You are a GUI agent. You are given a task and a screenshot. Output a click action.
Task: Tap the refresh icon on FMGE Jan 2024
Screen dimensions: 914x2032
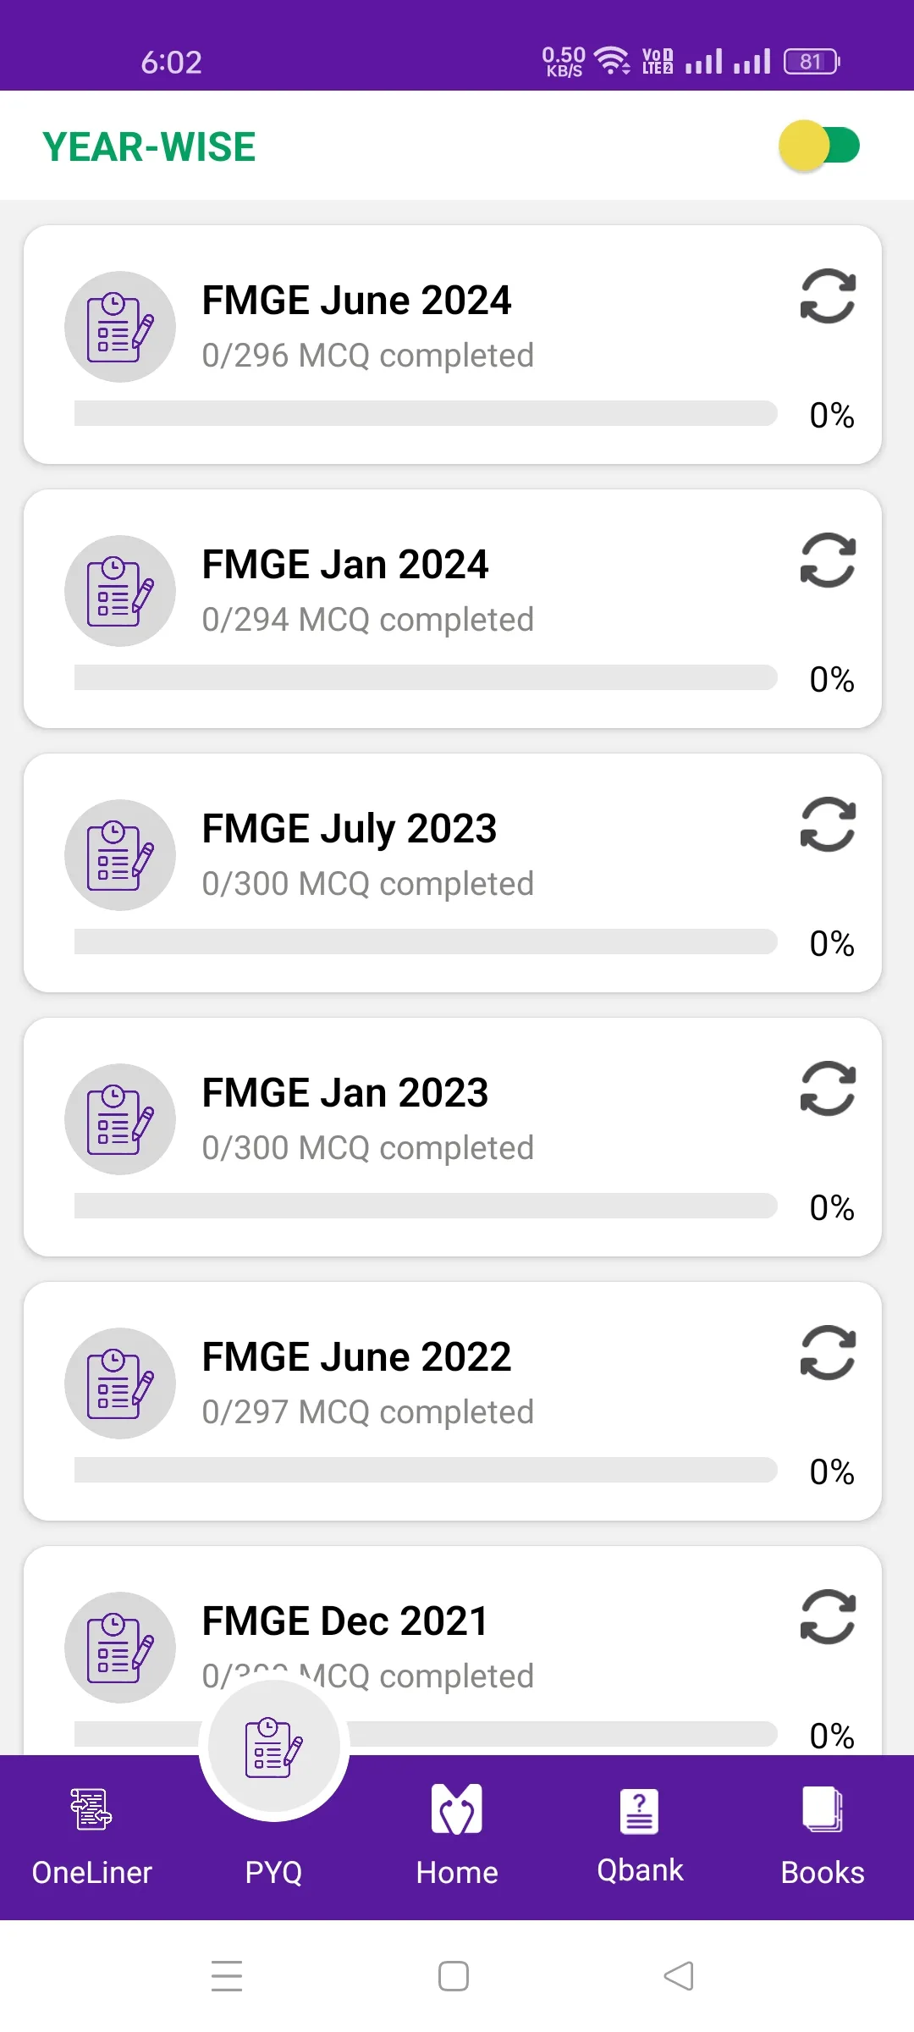tap(828, 560)
